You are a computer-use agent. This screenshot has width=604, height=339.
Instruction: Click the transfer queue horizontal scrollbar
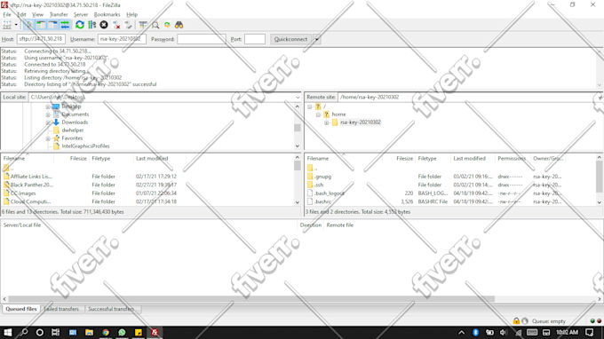251,299
